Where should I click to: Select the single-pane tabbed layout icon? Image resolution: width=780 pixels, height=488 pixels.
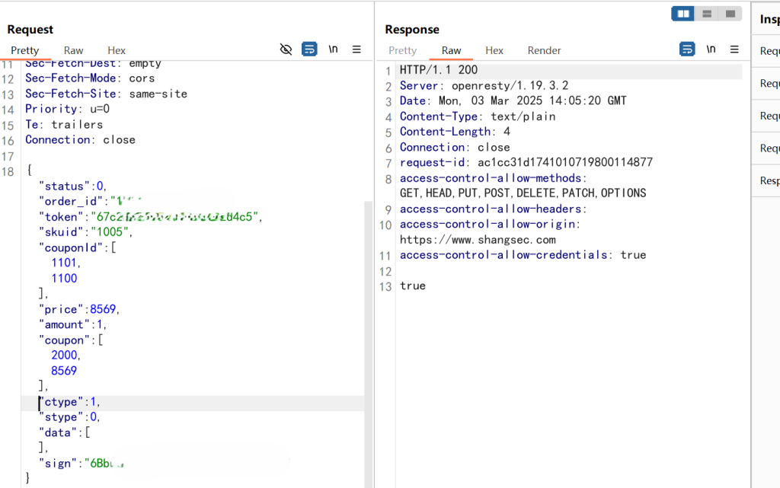[x=730, y=14]
